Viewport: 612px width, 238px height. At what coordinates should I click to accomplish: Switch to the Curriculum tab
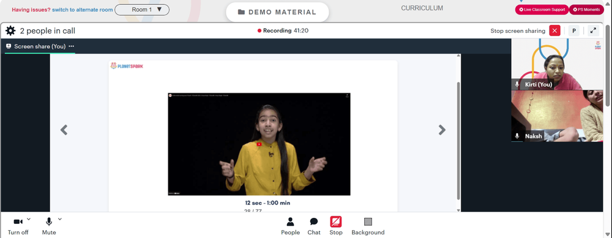tap(422, 8)
